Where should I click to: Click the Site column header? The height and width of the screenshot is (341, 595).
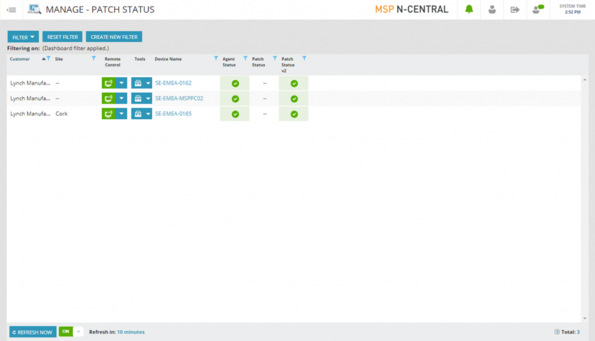coord(59,58)
